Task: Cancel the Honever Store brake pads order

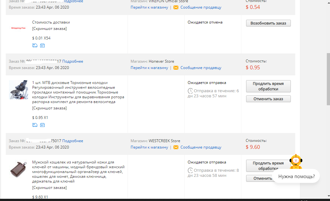Action: pos(268,99)
